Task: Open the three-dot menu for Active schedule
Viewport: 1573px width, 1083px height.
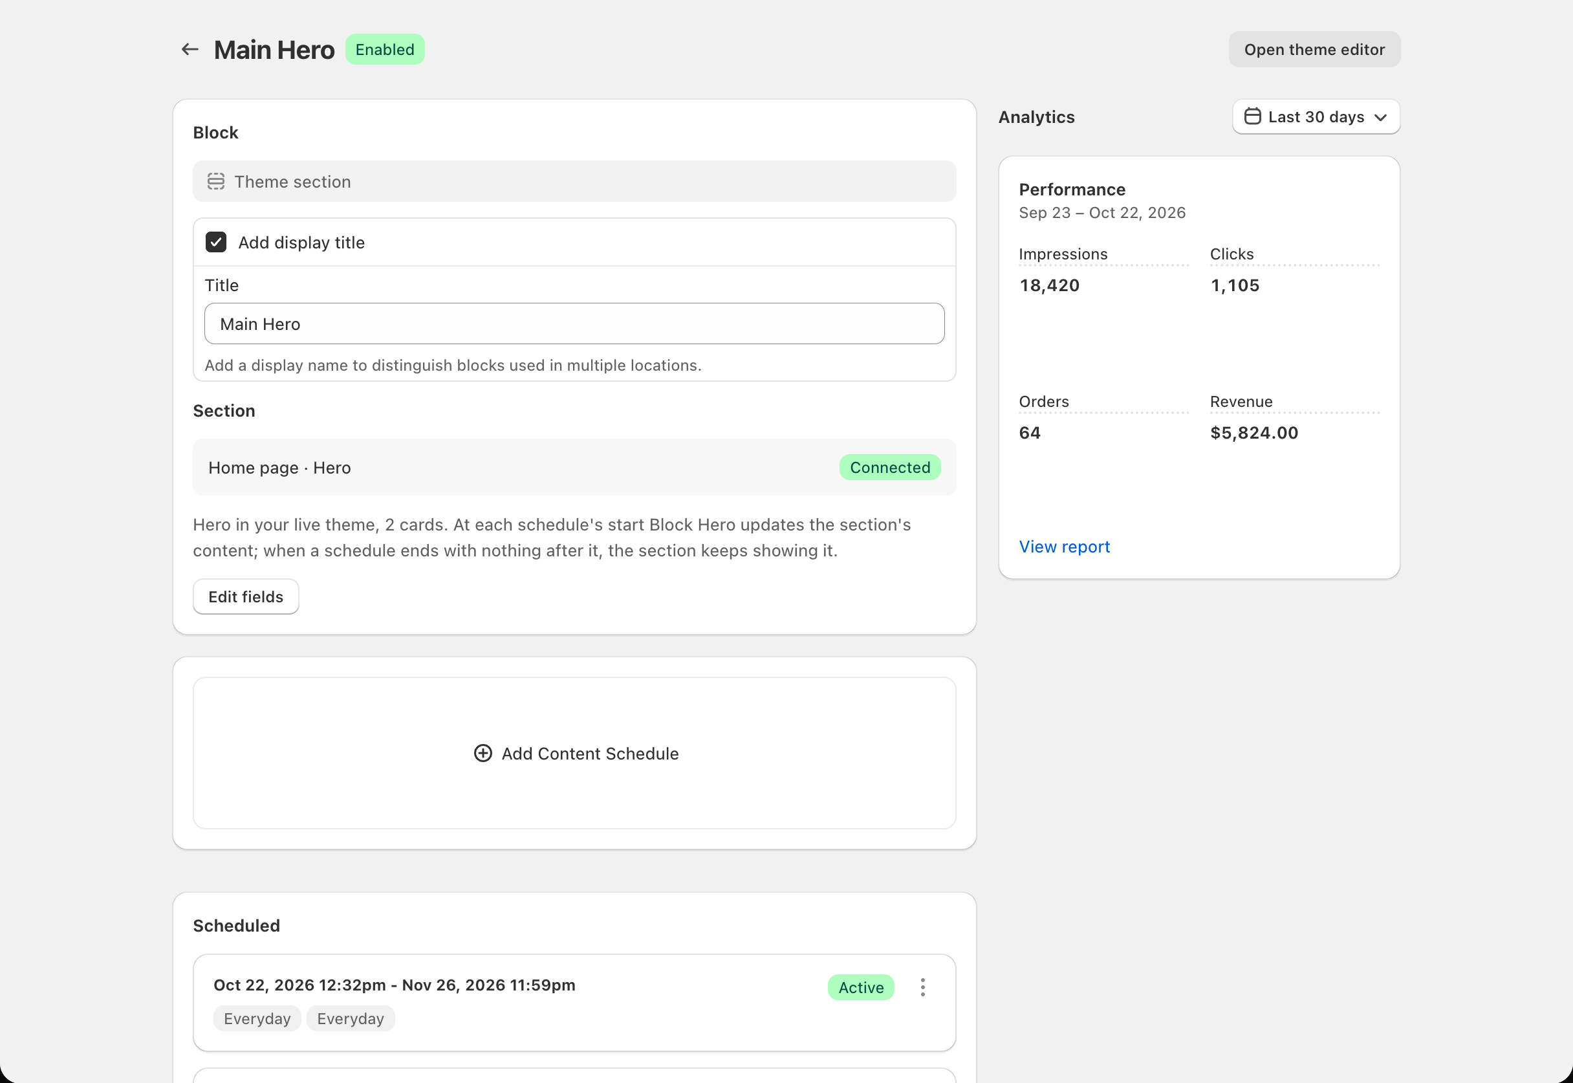Action: 922,987
